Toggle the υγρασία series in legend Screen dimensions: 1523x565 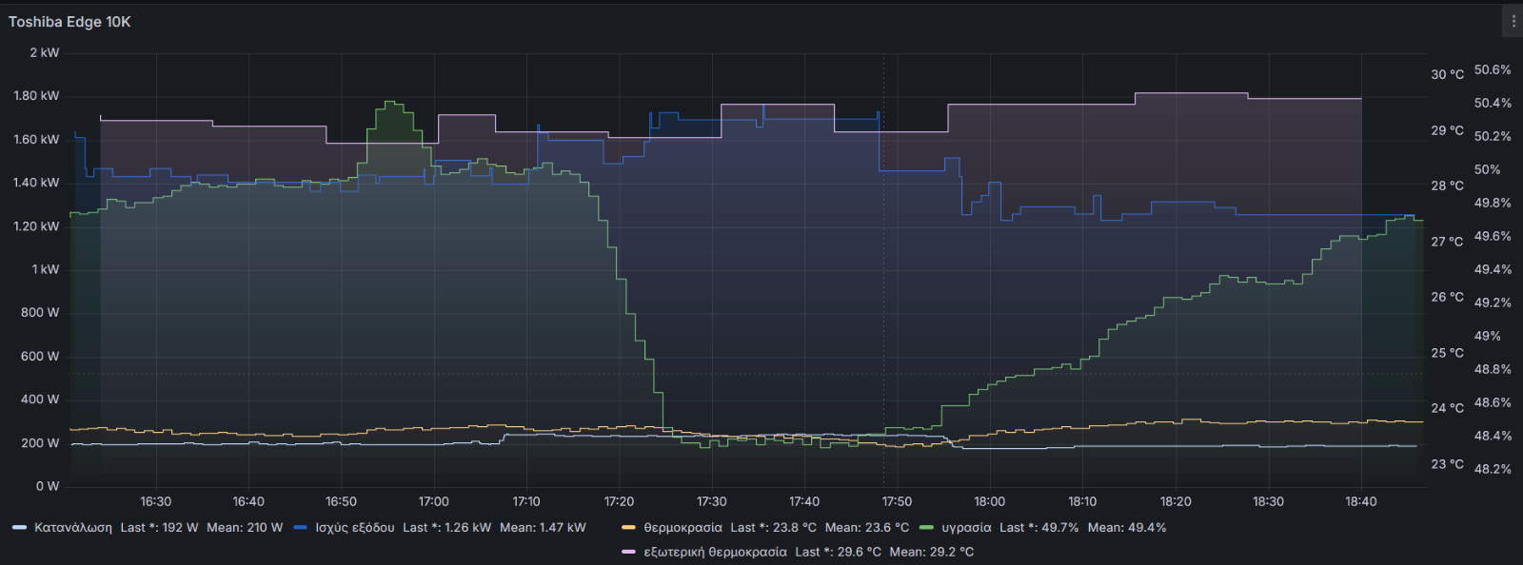coord(966,527)
